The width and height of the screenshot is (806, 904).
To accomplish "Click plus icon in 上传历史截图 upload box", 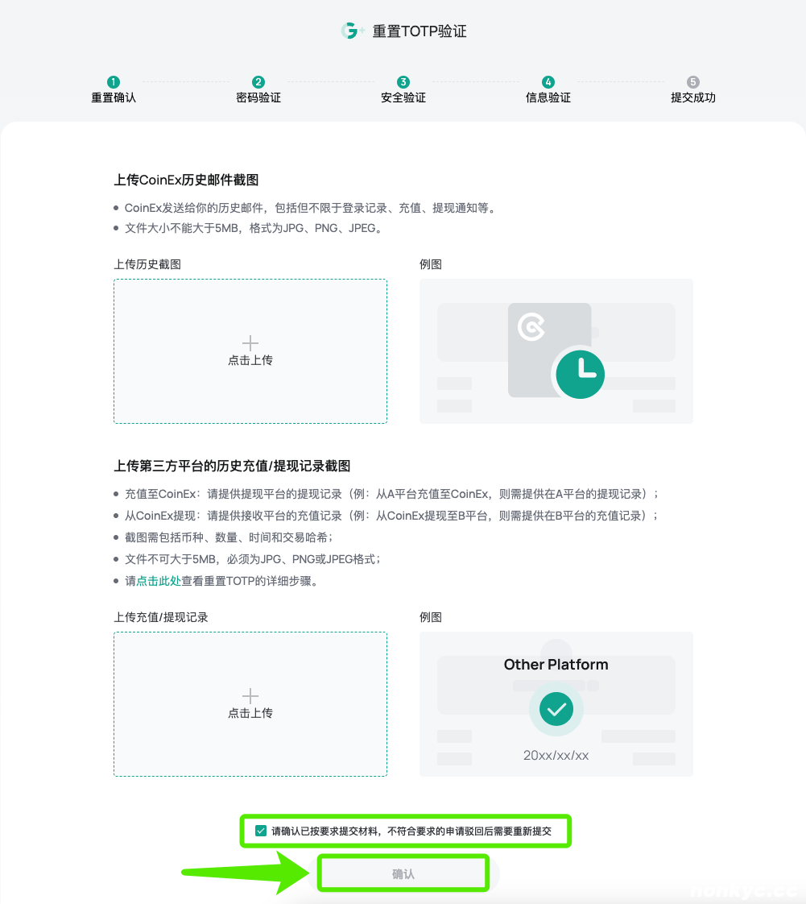I will pos(250,343).
